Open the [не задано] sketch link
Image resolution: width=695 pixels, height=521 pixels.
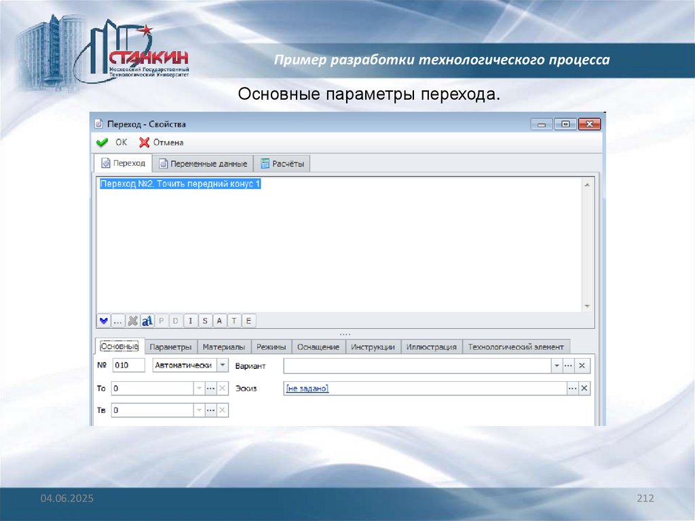coord(307,389)
